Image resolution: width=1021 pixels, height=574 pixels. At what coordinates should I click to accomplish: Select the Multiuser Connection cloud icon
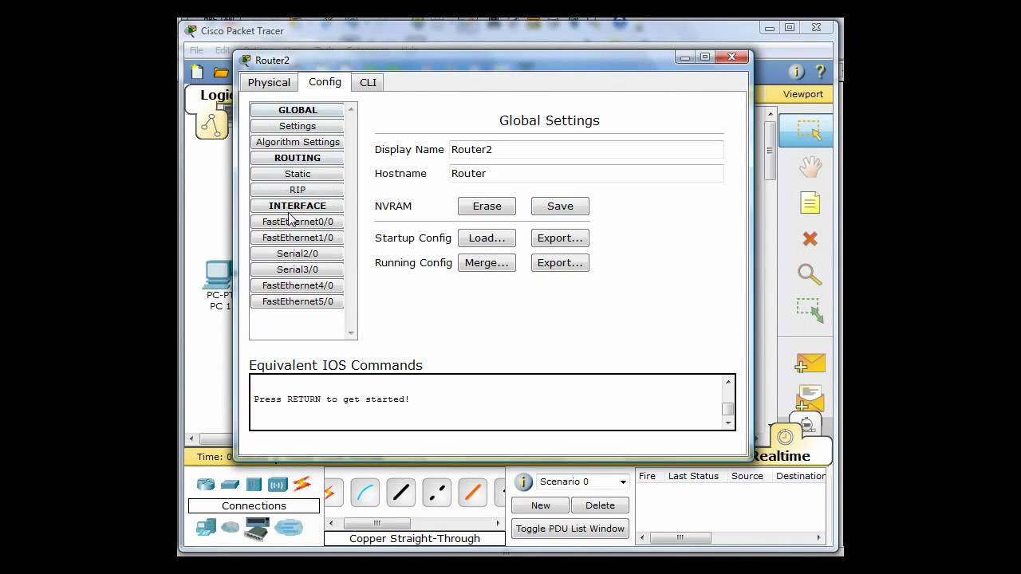pos(289,527)
